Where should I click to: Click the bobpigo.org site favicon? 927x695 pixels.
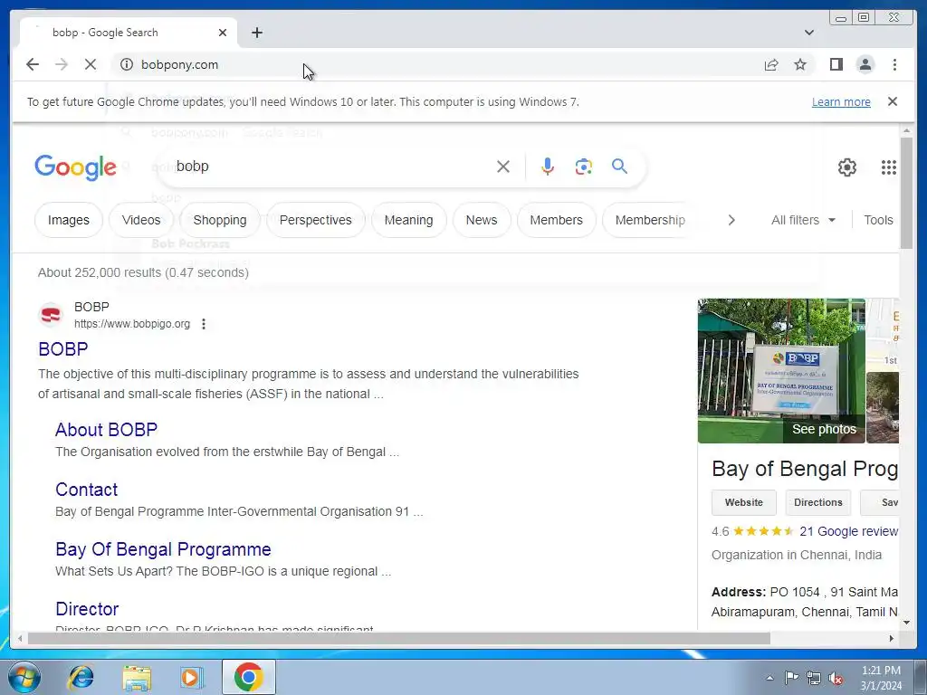click(x=51, y=315)
